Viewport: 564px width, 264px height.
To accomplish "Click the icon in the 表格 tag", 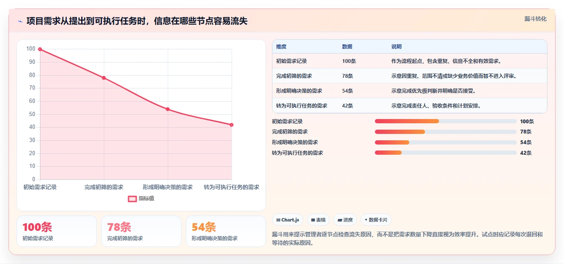I will tap(313, 220).
